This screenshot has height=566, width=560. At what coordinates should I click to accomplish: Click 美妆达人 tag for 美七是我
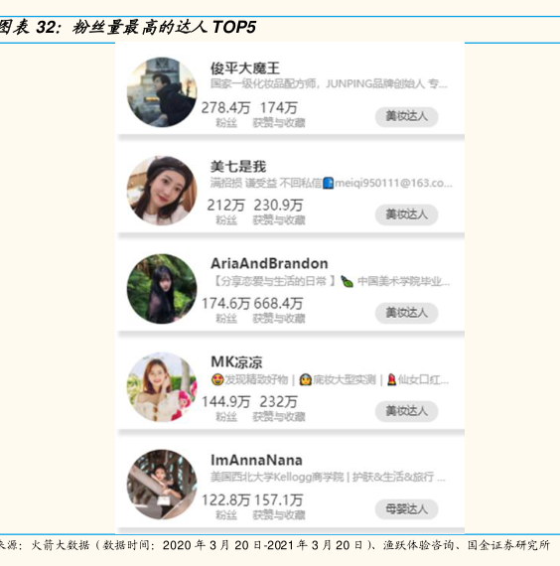pos(406,214)
